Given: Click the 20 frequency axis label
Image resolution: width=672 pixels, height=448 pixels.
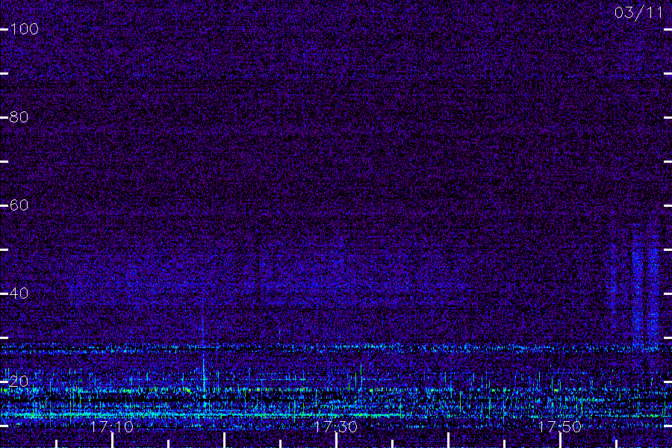Looking at the screenshot, I should [19, 381].
